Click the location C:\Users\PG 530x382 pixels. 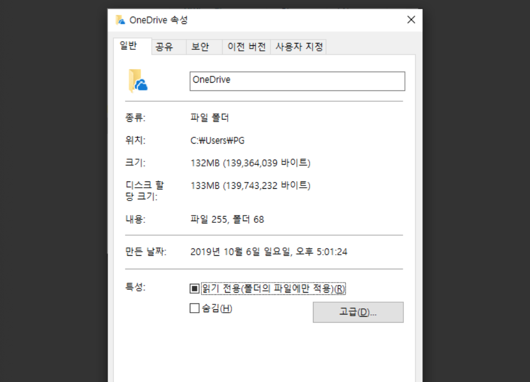pyautogui.click(x=218, y=140)
